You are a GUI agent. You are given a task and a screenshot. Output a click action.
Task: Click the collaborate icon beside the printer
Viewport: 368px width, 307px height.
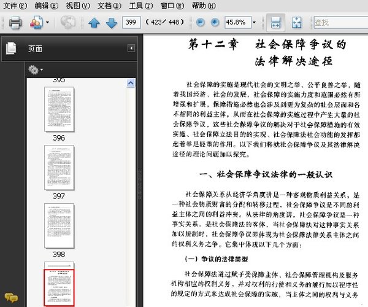[36, 23]
